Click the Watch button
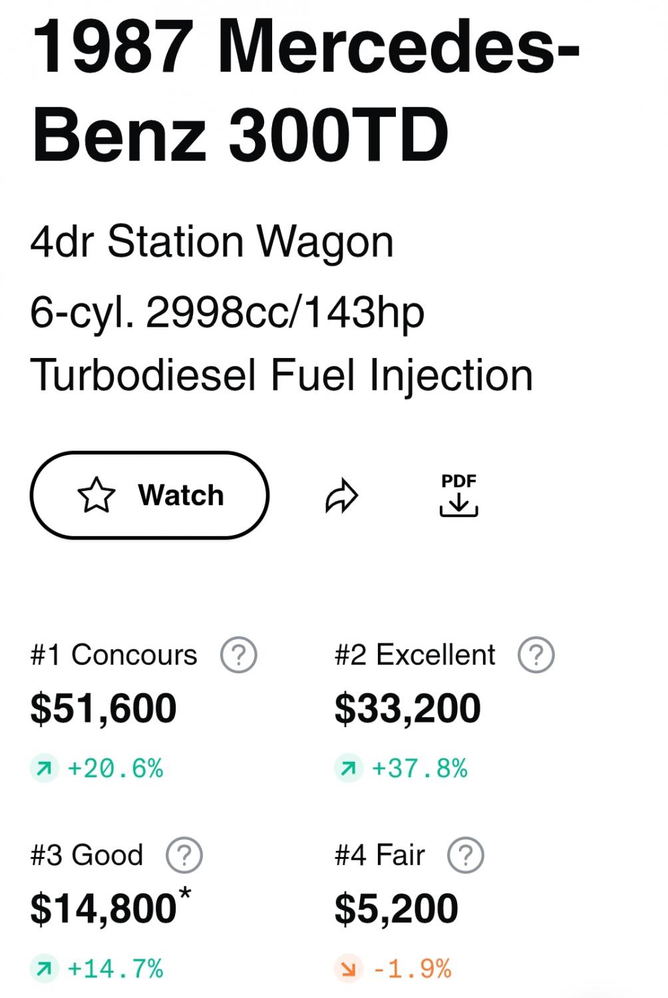This screenshot has width=668, height=998. coord(149,495)
